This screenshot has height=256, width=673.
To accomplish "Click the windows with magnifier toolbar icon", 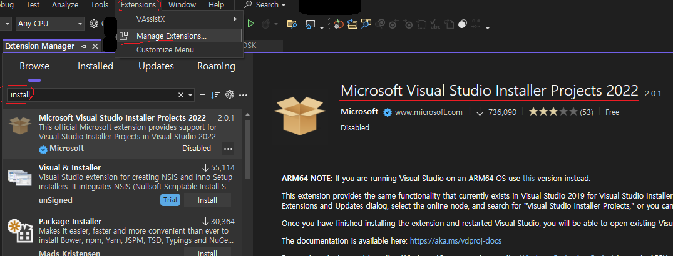I will pos(366,24).
